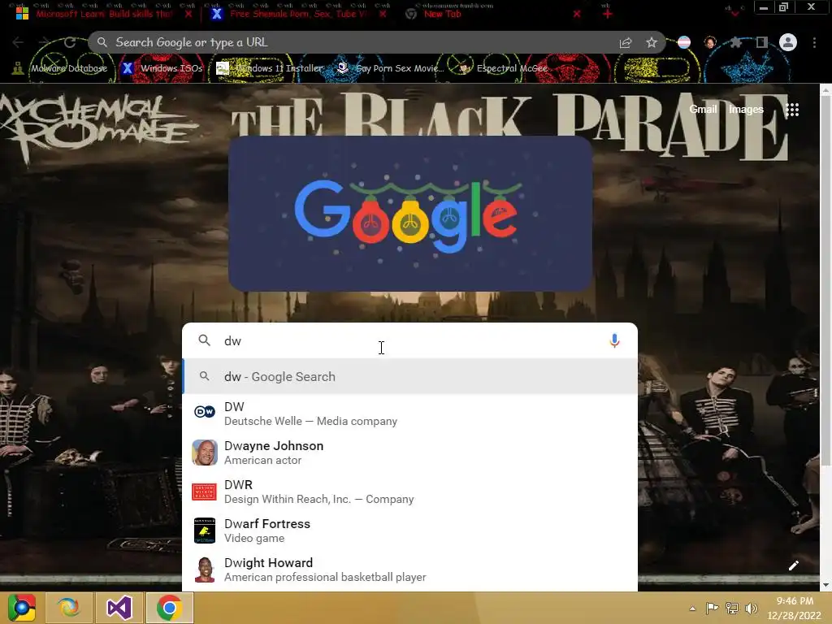Viewport: 832px width, 624px height.
Task: Show hidden system tray icons
Action: tap(692, 608)
